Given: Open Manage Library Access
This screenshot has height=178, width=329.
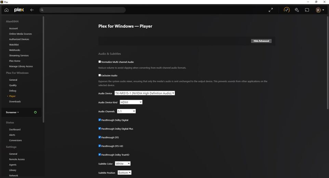Looking at the screenshot, I should (x=21, y=66).
